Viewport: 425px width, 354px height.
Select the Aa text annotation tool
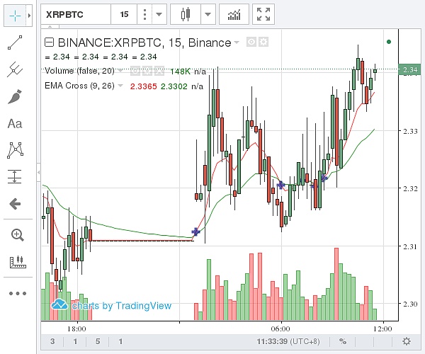point(15,123)
